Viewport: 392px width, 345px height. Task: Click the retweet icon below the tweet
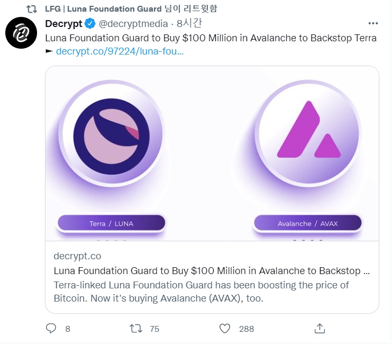pos(136,329)
